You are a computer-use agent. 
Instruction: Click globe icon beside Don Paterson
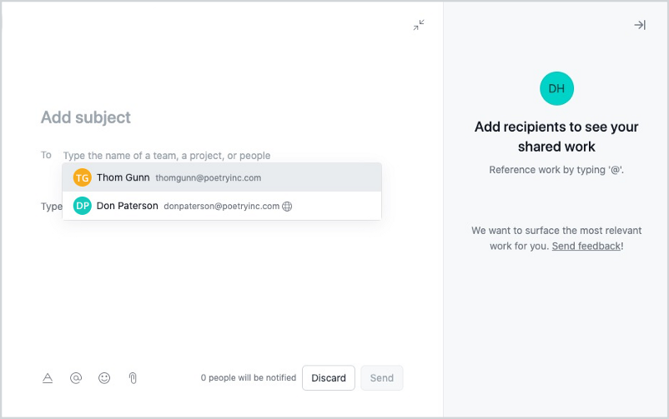point(287,207)
